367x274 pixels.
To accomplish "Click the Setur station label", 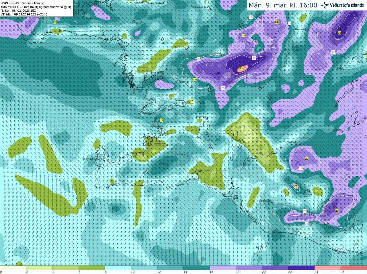I will point(340,68).
